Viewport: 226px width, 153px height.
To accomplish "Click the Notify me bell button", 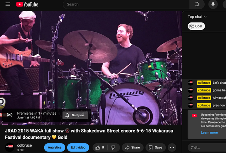I will coord(75,115).
